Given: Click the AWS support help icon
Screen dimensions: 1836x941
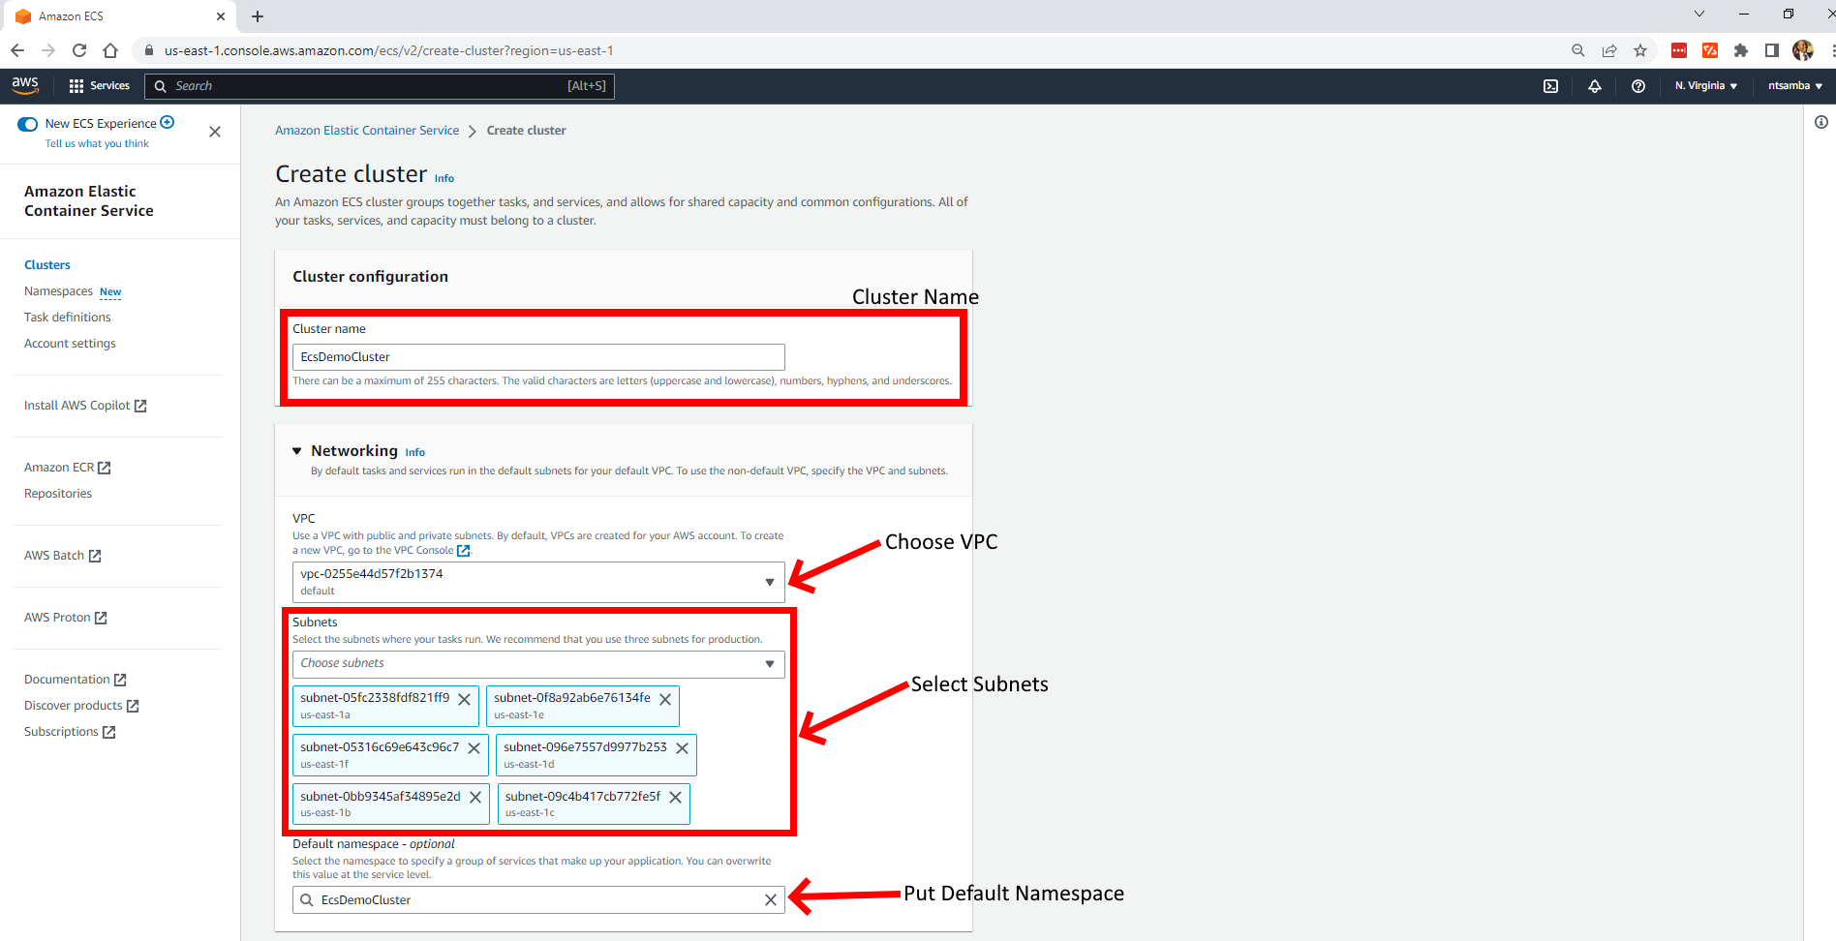Looking at the screenshot, I should pyautogui.click(x=1637, y=86).
